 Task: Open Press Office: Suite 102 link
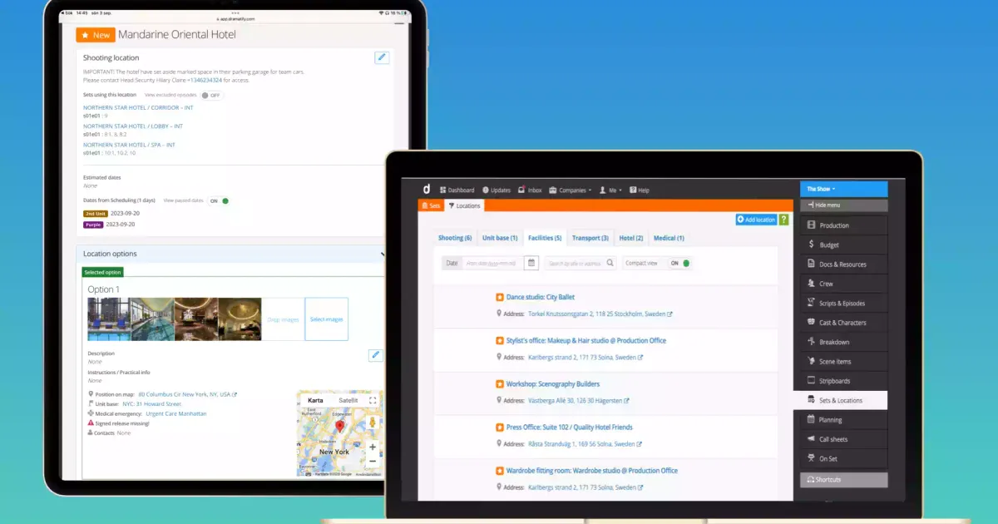tap(570, 428)
